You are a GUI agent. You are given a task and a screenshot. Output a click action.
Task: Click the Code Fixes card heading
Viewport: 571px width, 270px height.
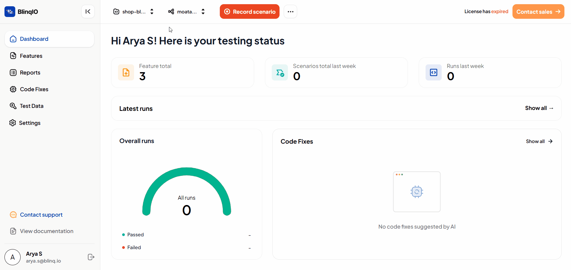(297, 142)
